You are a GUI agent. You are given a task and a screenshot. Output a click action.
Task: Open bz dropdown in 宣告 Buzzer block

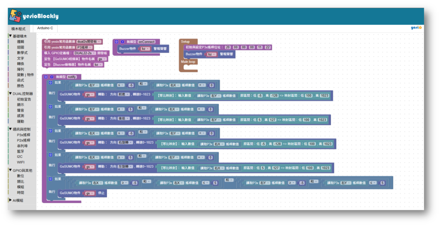(98, 64)
